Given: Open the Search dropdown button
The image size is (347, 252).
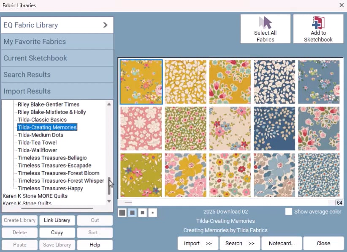Looking at the screenshot, I should pos(240,244).
